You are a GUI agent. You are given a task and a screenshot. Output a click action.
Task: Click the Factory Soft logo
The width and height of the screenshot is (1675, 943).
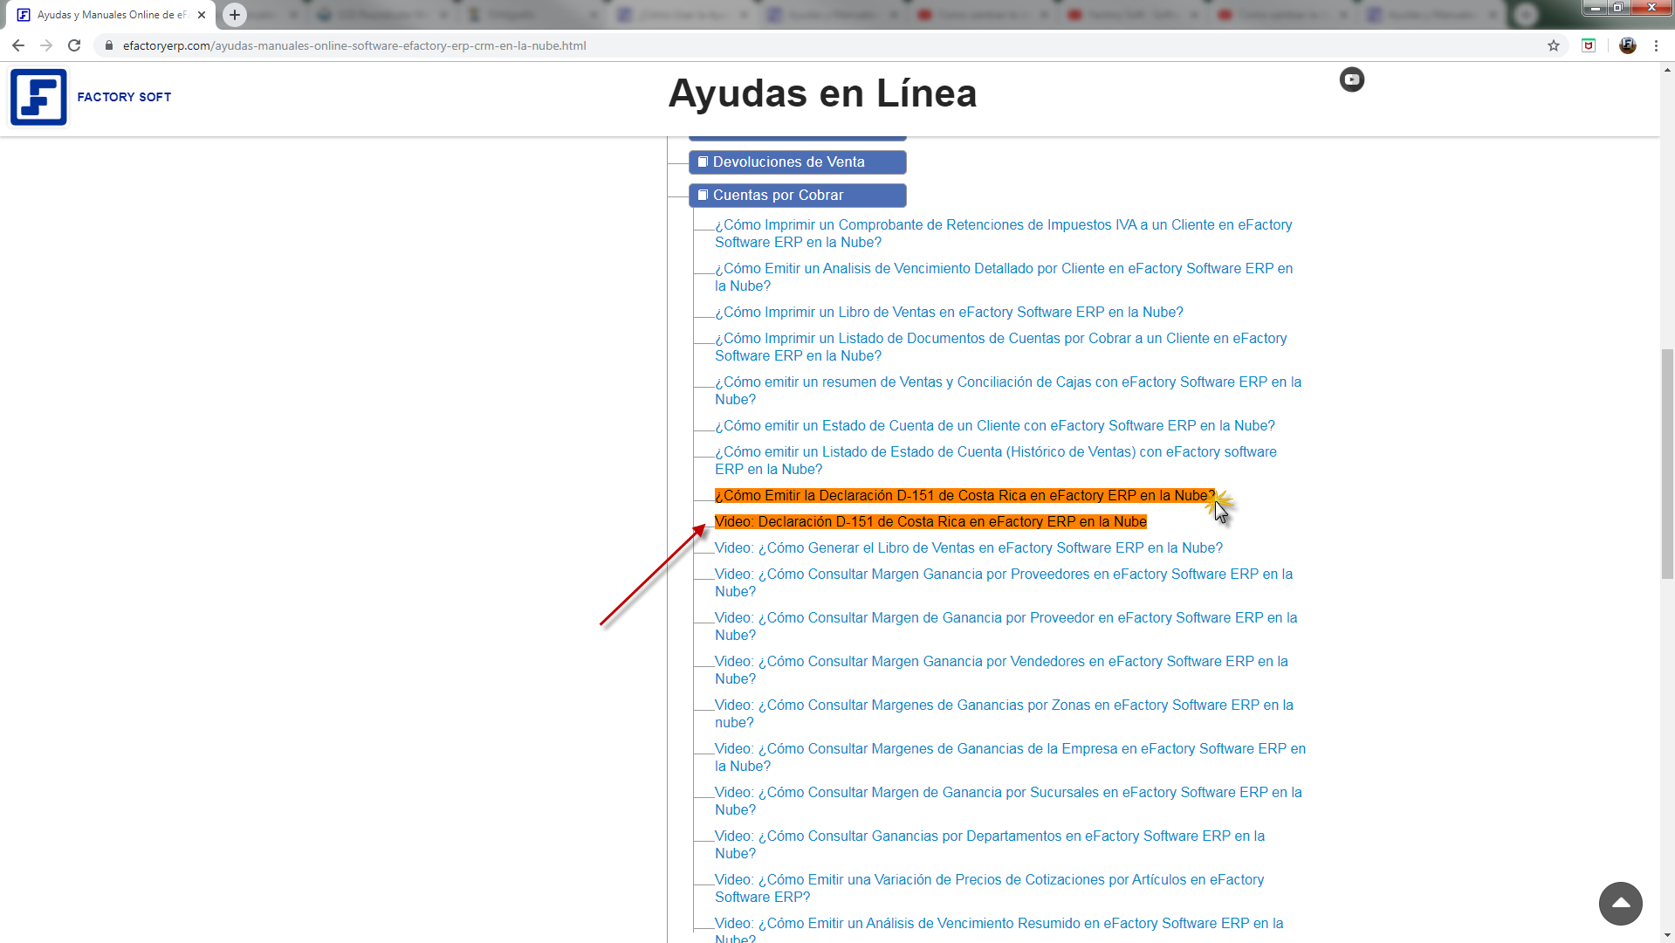tap(38, 97)
